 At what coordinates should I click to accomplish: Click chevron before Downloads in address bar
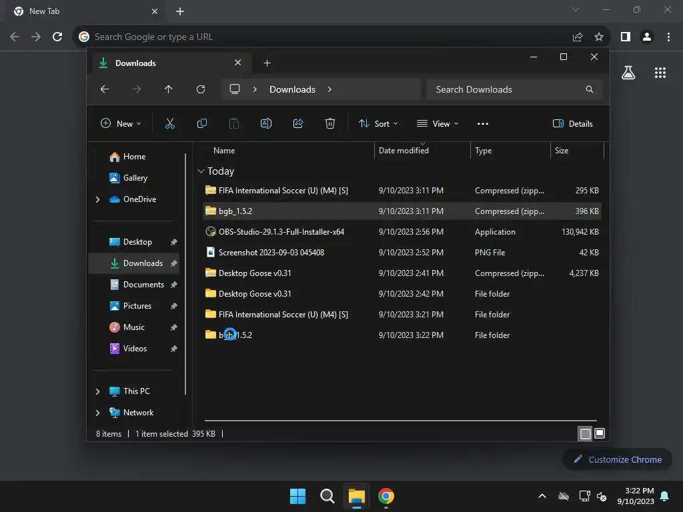[255, 89]
